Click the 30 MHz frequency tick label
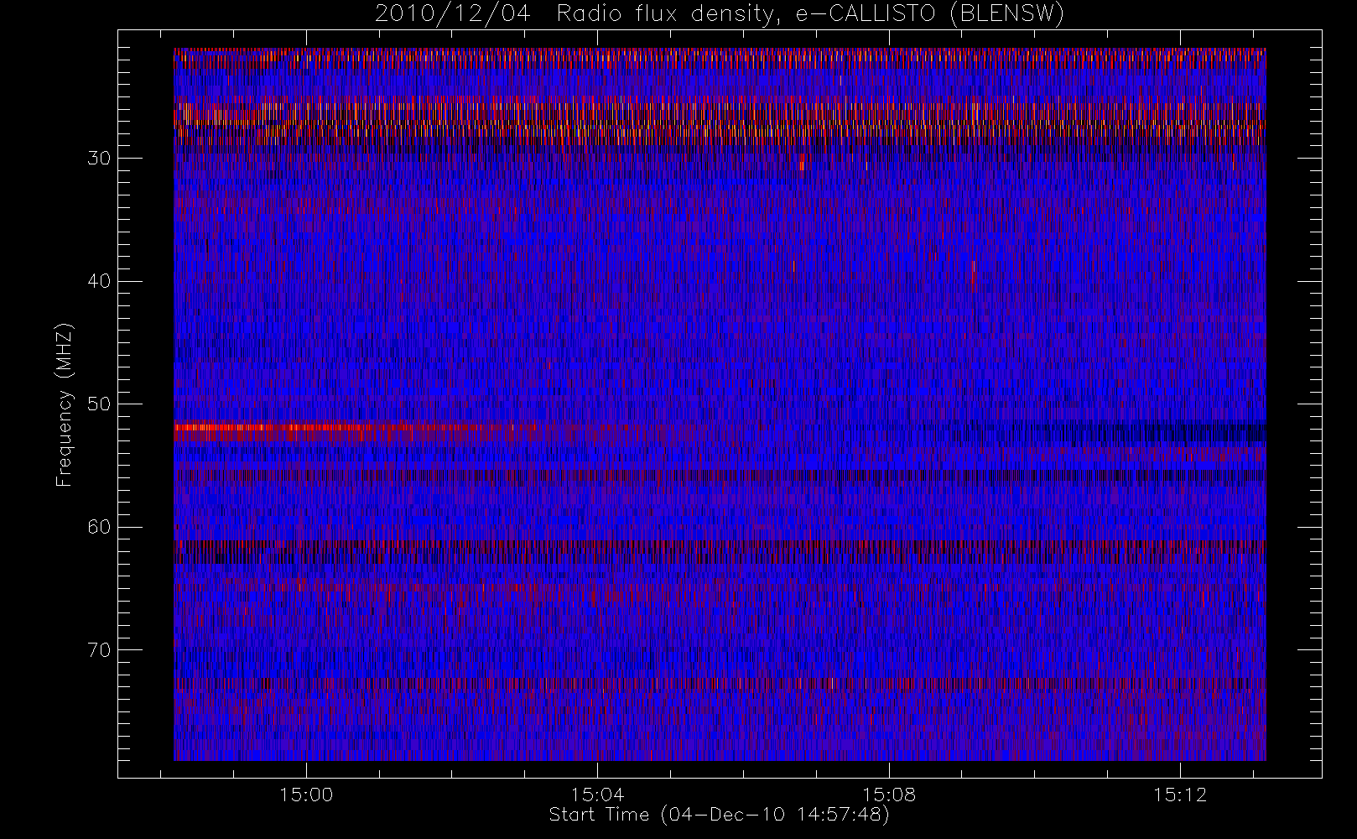This screenshot has width=1357, height=839. tap(99, 159)
